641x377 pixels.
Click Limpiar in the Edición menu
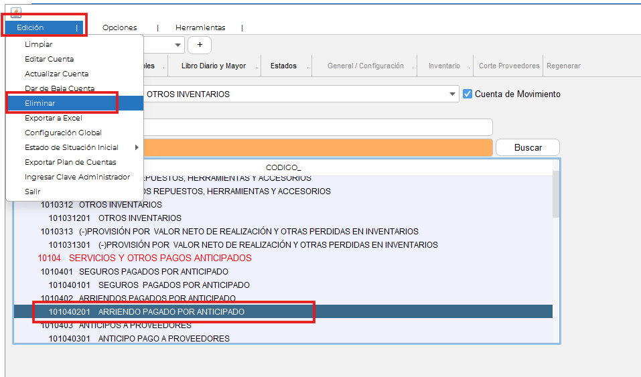[x=38, y=44]
